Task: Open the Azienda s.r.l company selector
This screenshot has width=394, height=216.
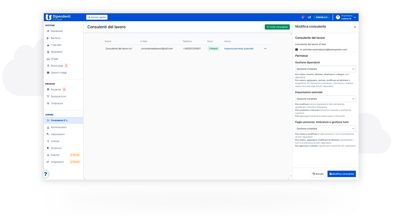Action: pos(322,17)
